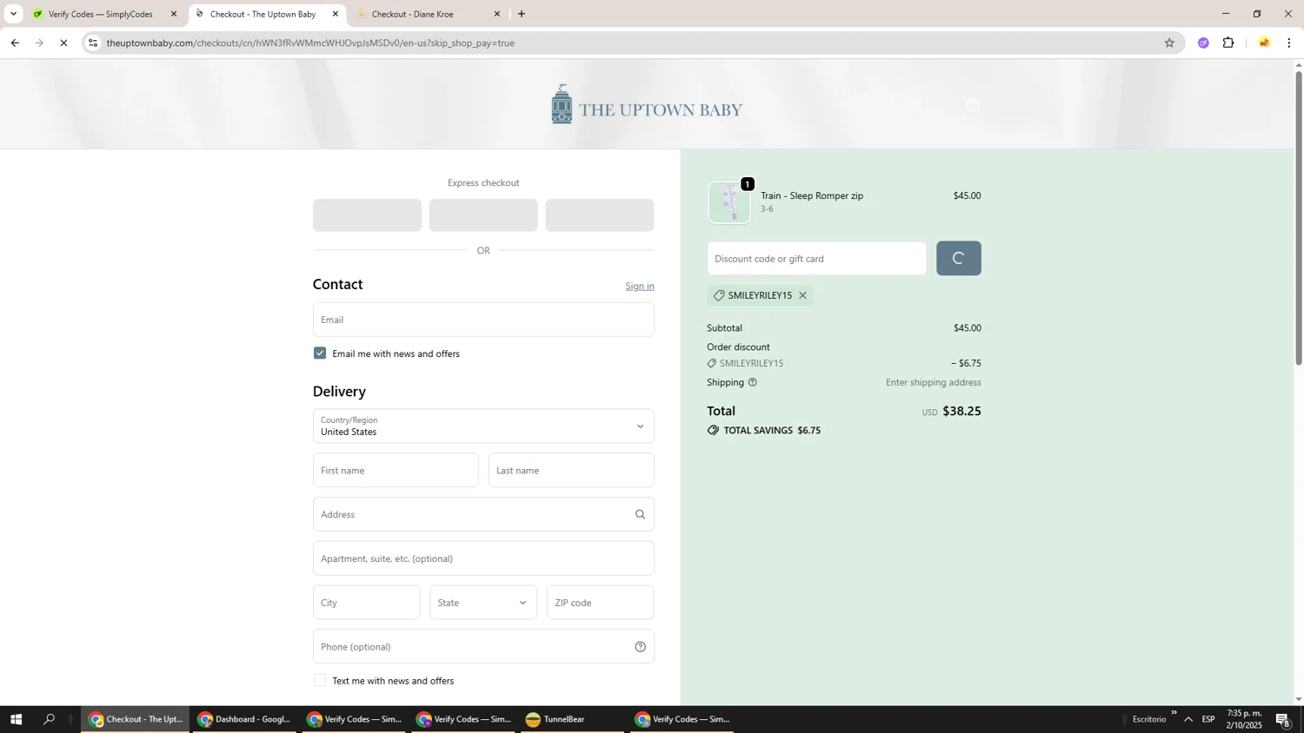Click the Train Sleep Romper product thumbnail

point(729,202)
